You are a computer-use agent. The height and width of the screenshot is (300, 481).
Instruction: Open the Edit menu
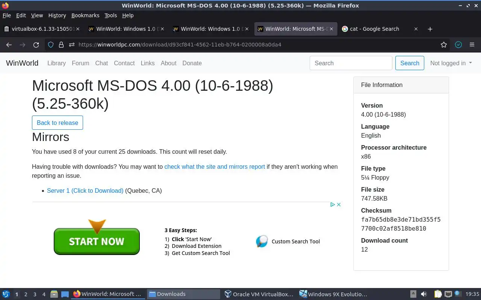tap(21, 15)
